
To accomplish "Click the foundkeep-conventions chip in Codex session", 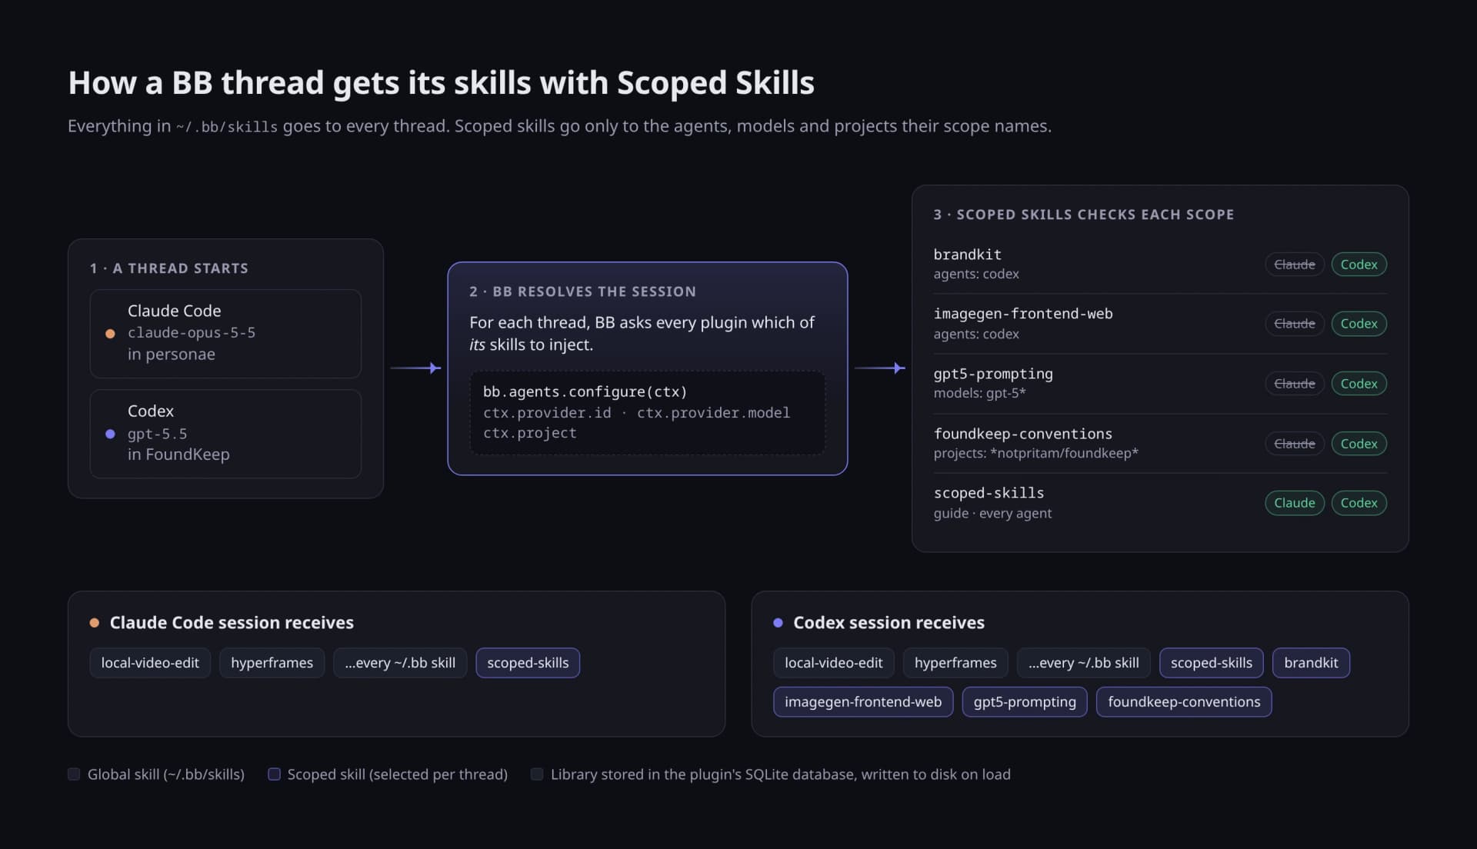I will click(1184, 702).
